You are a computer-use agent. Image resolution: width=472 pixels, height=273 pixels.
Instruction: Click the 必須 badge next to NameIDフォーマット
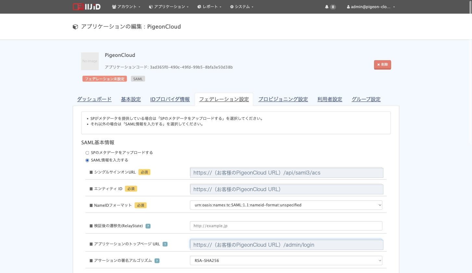141,205
